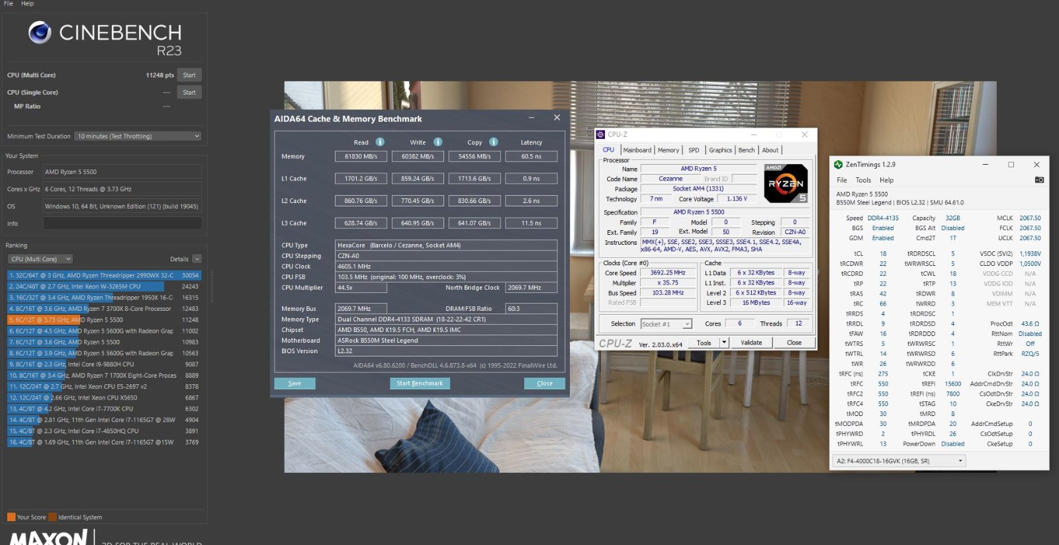Image resolution: width=1059 pixels, height=545 pixels.
Task: Click the Memory Read value 61830 MB/s
Action: coord(361,157)
